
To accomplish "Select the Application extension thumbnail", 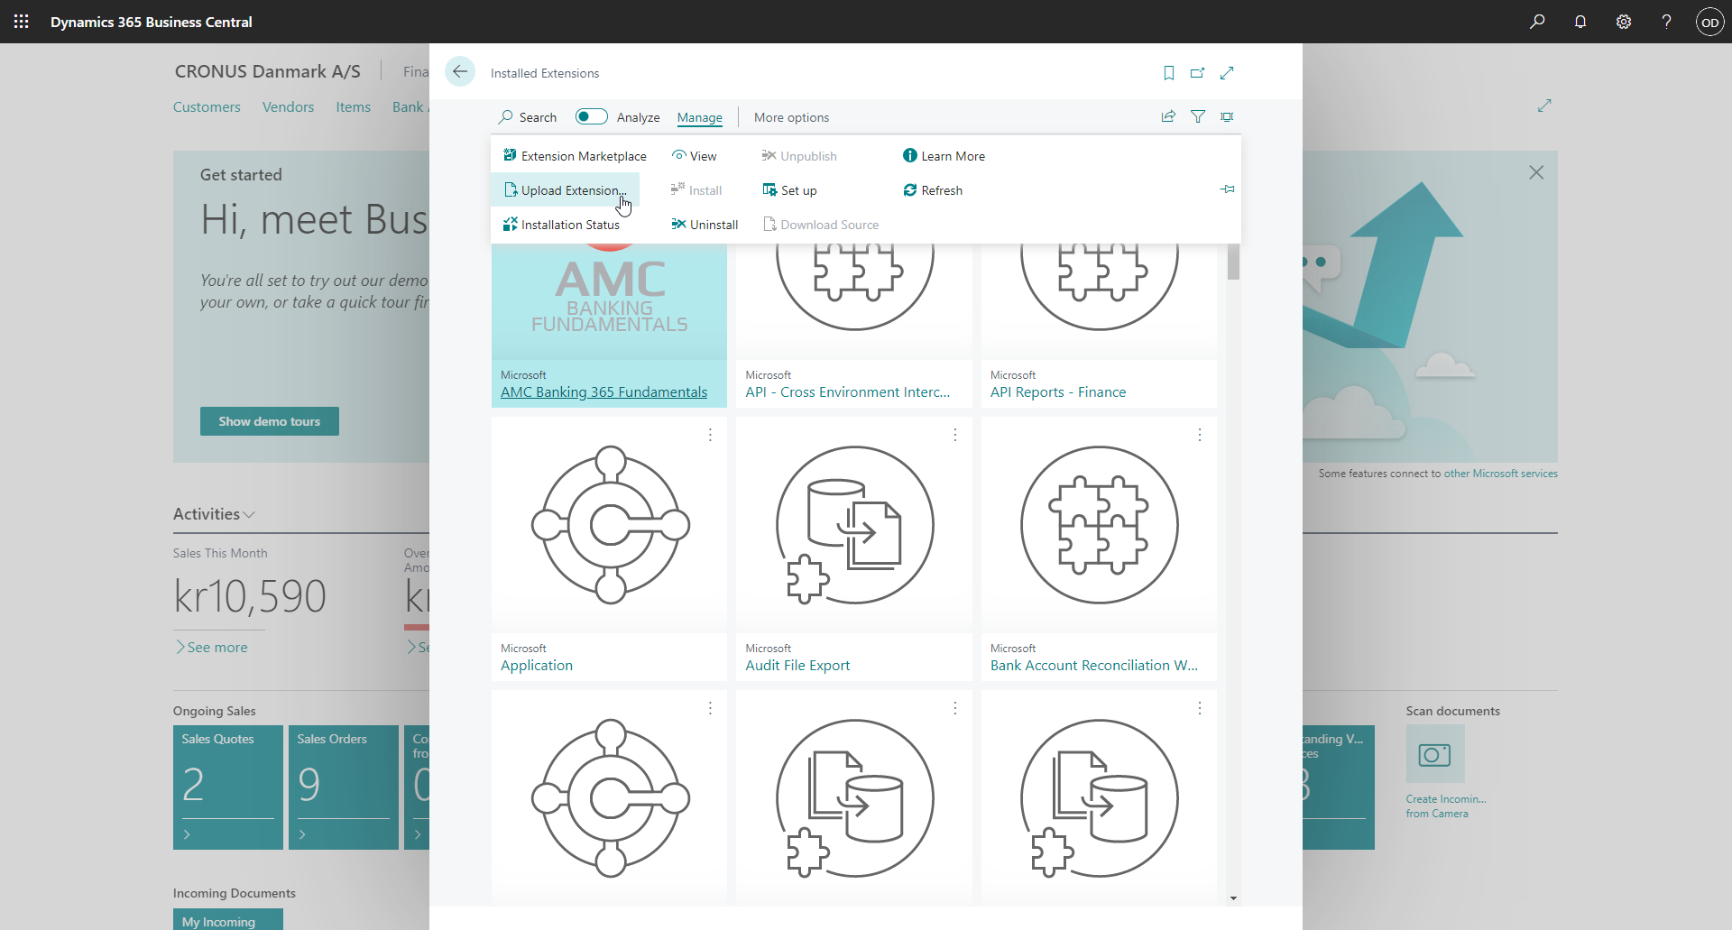I will coord(610,525).
